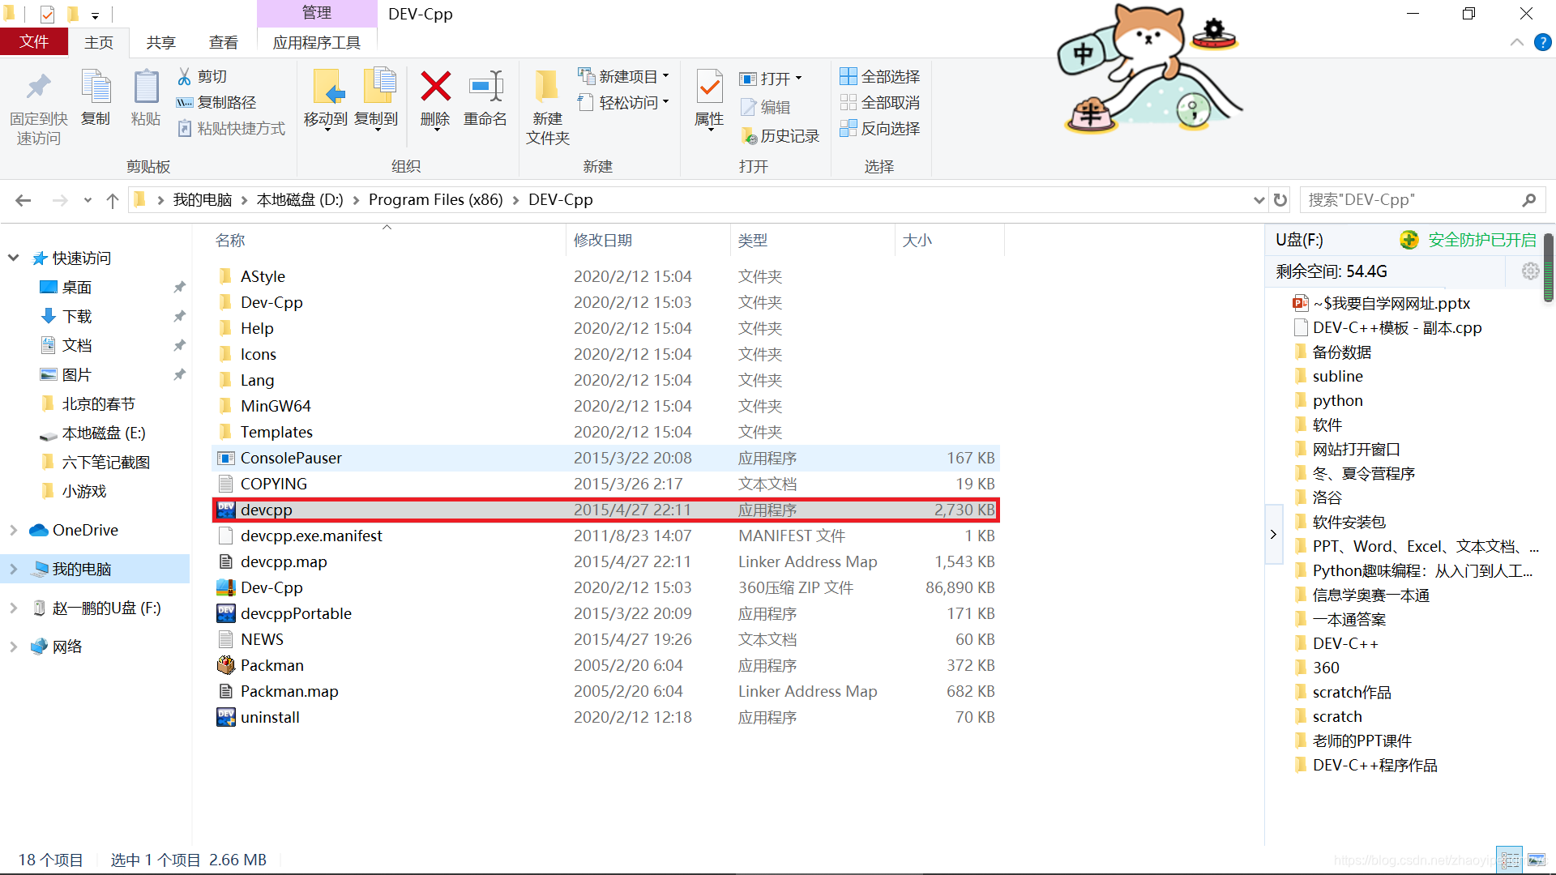Select Downloads (下载) in navigation pane
The image size is (1556, 875).
(x=76, y=316)
